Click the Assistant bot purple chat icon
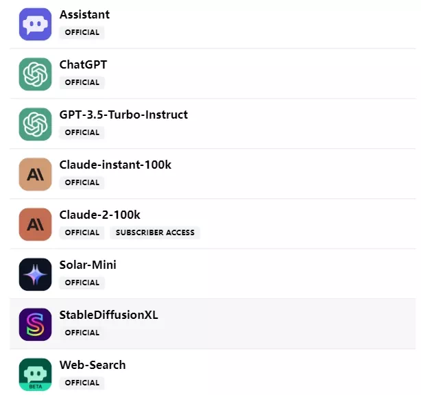Image resolution: width=421 pixels, height=395 pixels. coord(35,24)
